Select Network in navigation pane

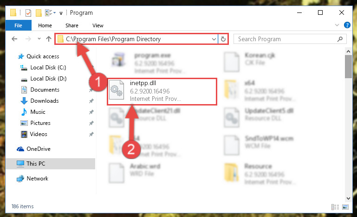tap(37, 179)
